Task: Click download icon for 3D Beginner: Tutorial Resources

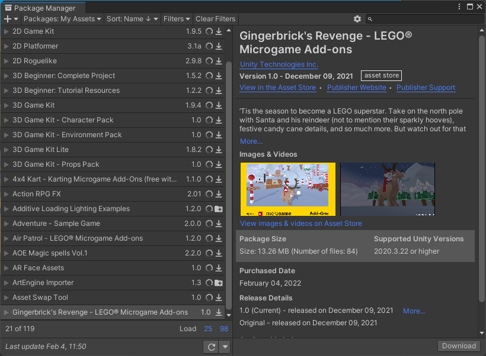Action: [x=219, y=90]
